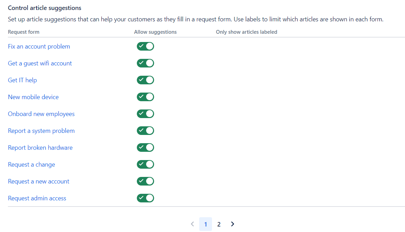Viewport: 405px width, 232px height.
Task: Click the previous page left chevron
Action: pyautogui.click(x=192, y=224)
